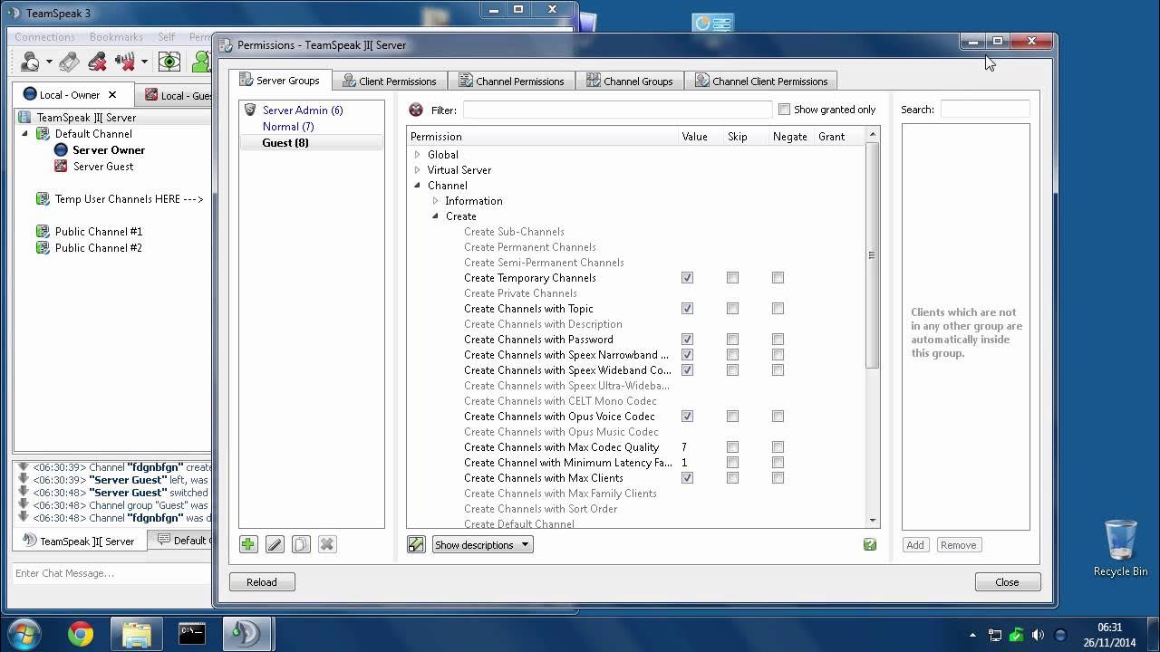Expand the Information subgroup

pyautogui.click(x=435, y=201)
